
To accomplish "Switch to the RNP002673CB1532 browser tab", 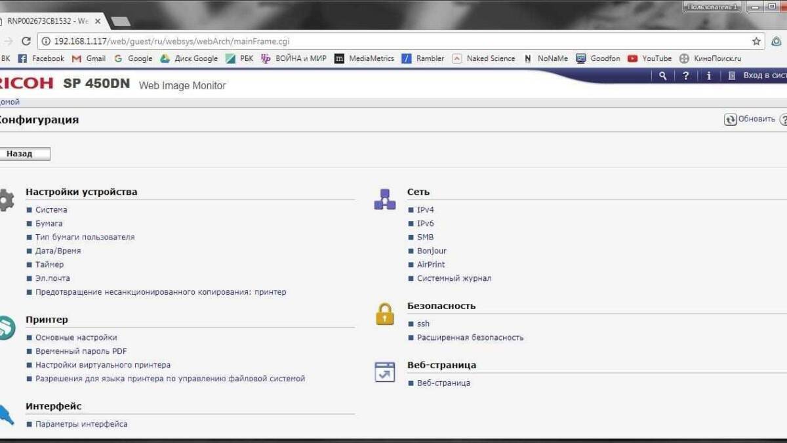I will click(x=49, y=21).
